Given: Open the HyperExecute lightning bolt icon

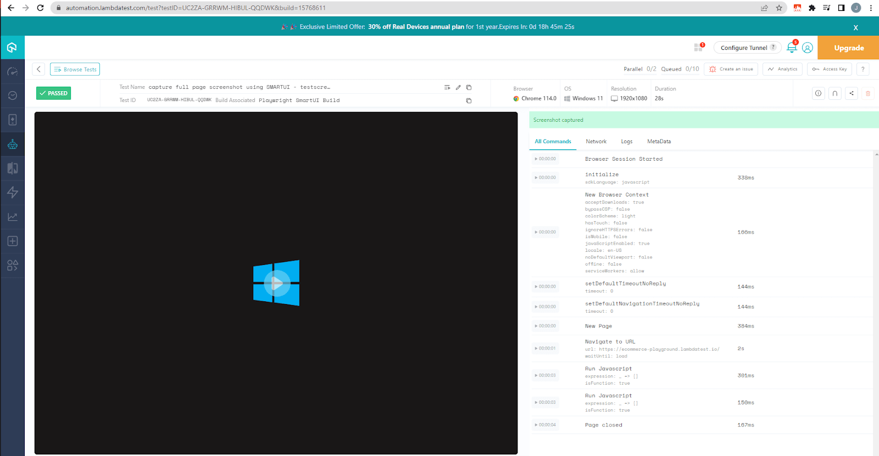Looking at the screenshot, I should (12, 193).
